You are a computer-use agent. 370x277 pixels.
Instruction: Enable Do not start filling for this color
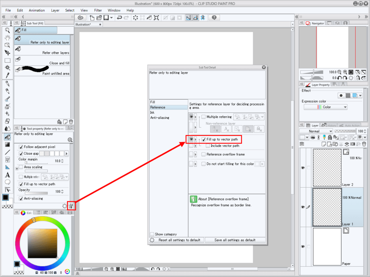coord(203,164)
